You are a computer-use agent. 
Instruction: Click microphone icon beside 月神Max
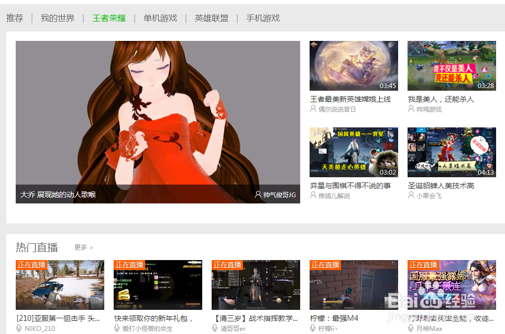click(x=411, y=328)
